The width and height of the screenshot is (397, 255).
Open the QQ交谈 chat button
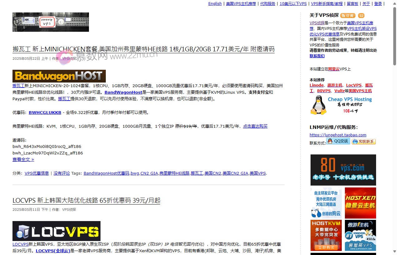(x=338, y=141)
